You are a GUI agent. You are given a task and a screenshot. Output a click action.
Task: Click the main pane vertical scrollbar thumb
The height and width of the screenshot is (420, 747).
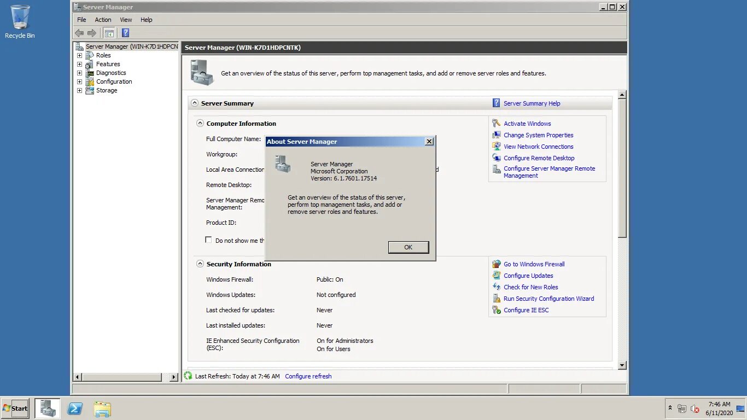click(x=622, y=168)
